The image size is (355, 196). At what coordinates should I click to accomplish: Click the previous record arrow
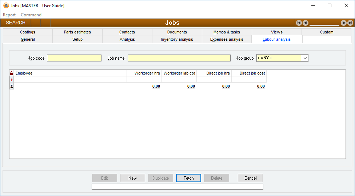point(306,23)
